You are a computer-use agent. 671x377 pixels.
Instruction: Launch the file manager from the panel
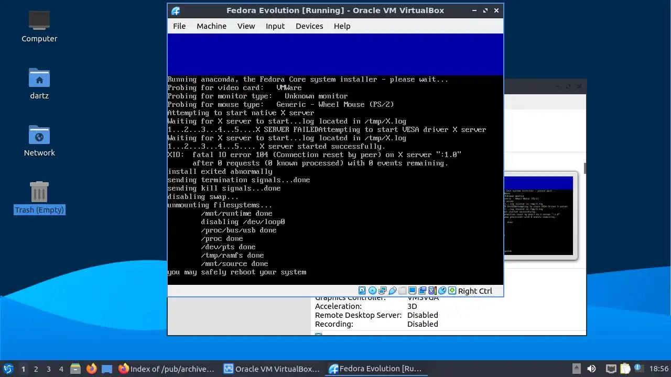(x=75, y=369)
